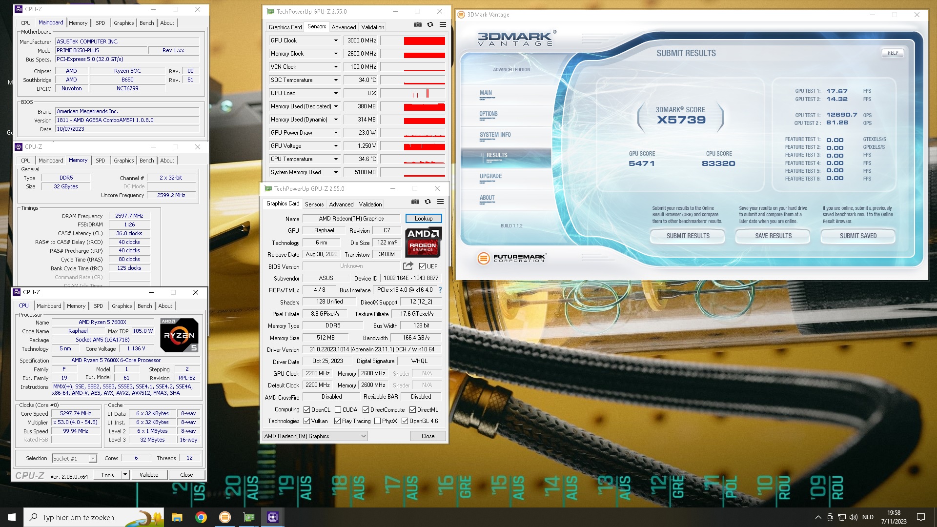Open CPU-Z Tools dropdown arrow
The image size is (937, 527).
click(125, 475)
